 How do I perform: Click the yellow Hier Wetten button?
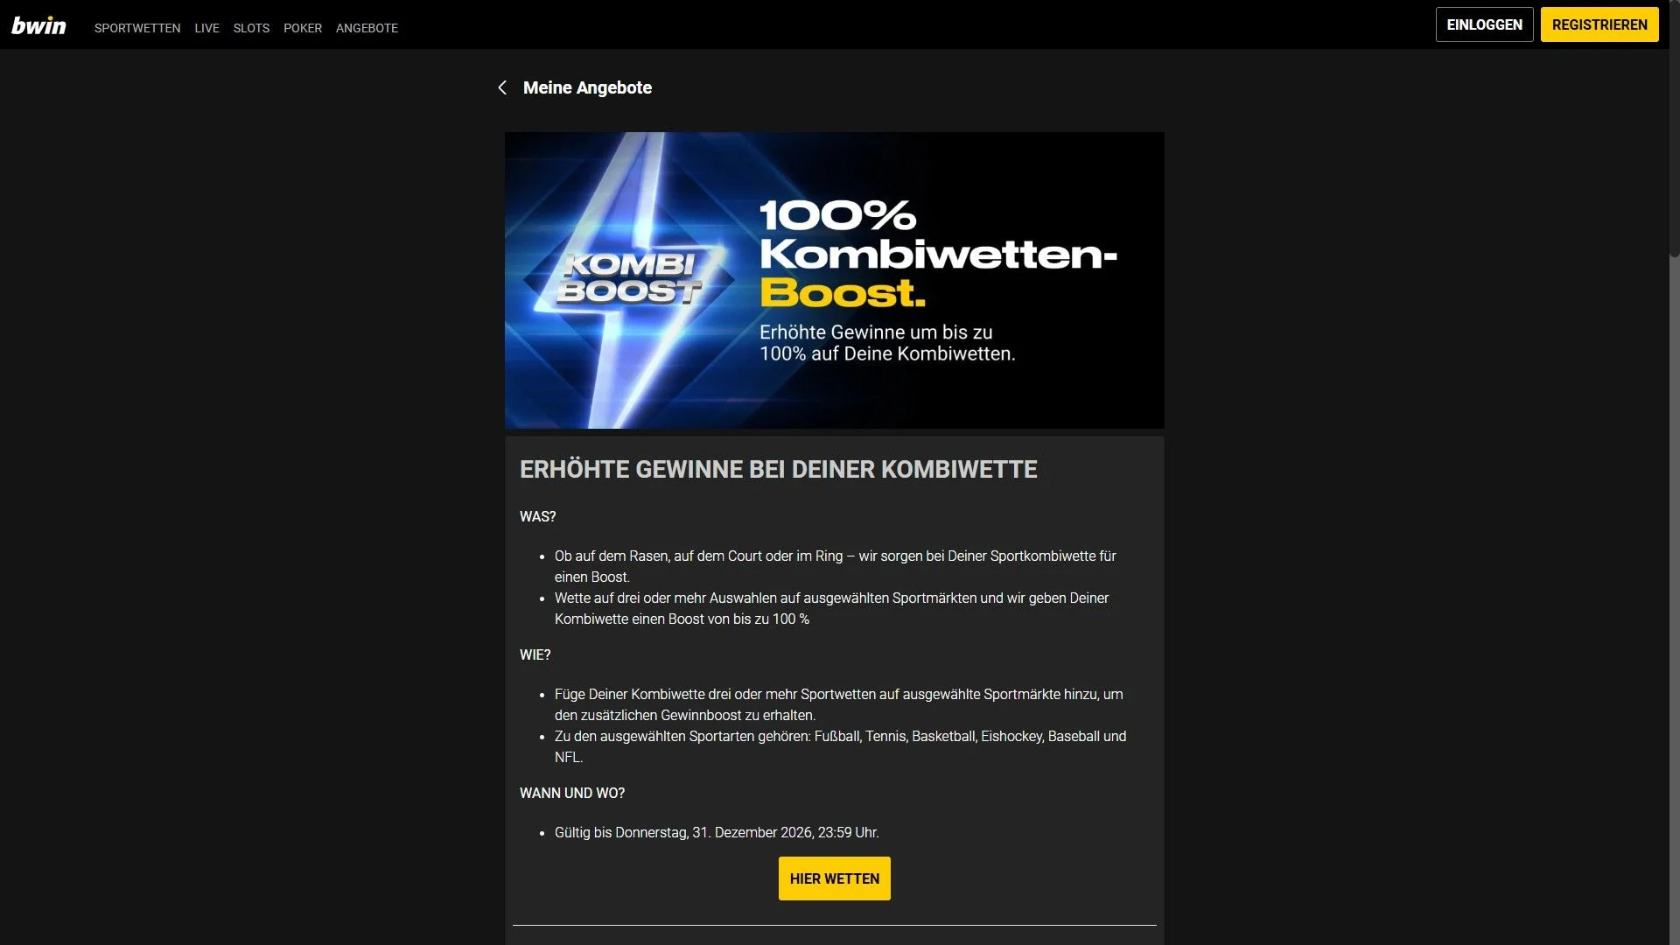click(834, 878)
